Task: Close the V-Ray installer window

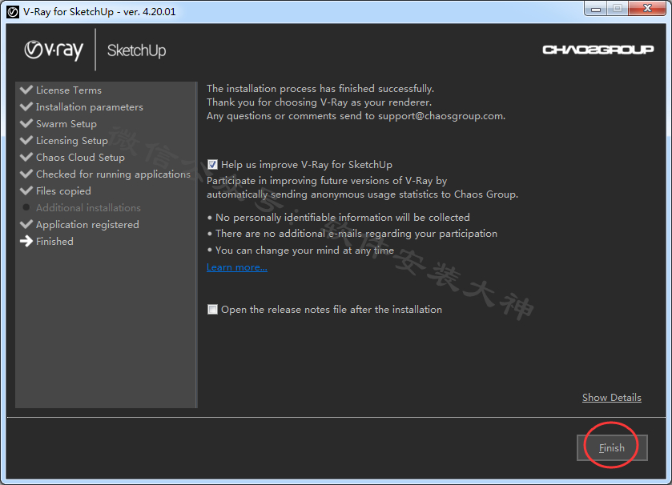Action: pos(648,8)
